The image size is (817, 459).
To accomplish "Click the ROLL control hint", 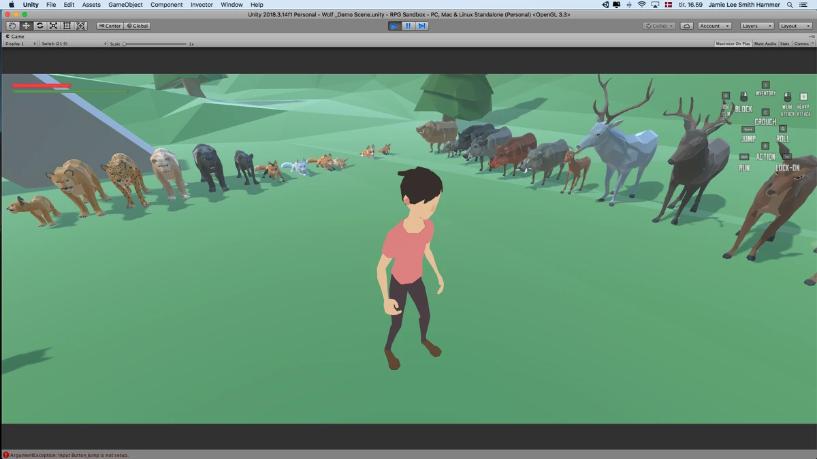I will point(783,135).
